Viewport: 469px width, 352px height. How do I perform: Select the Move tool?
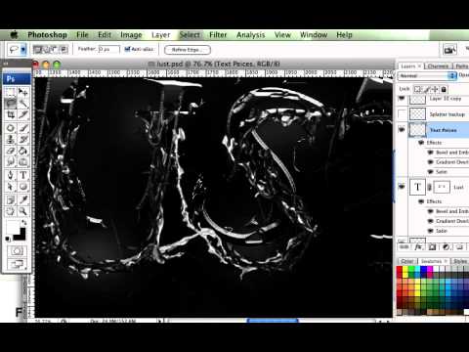[23, 92]
